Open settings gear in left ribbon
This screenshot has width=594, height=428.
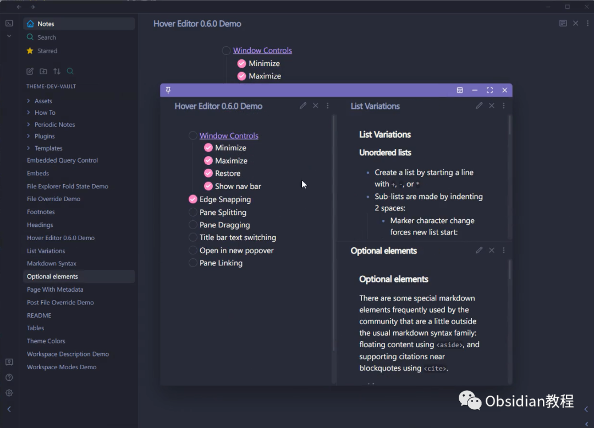click(9, 393)
